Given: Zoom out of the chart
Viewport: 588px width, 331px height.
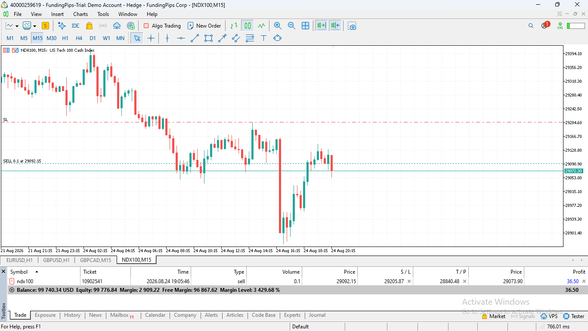Looking at the screenshot, I should click(x=291, y=26).
